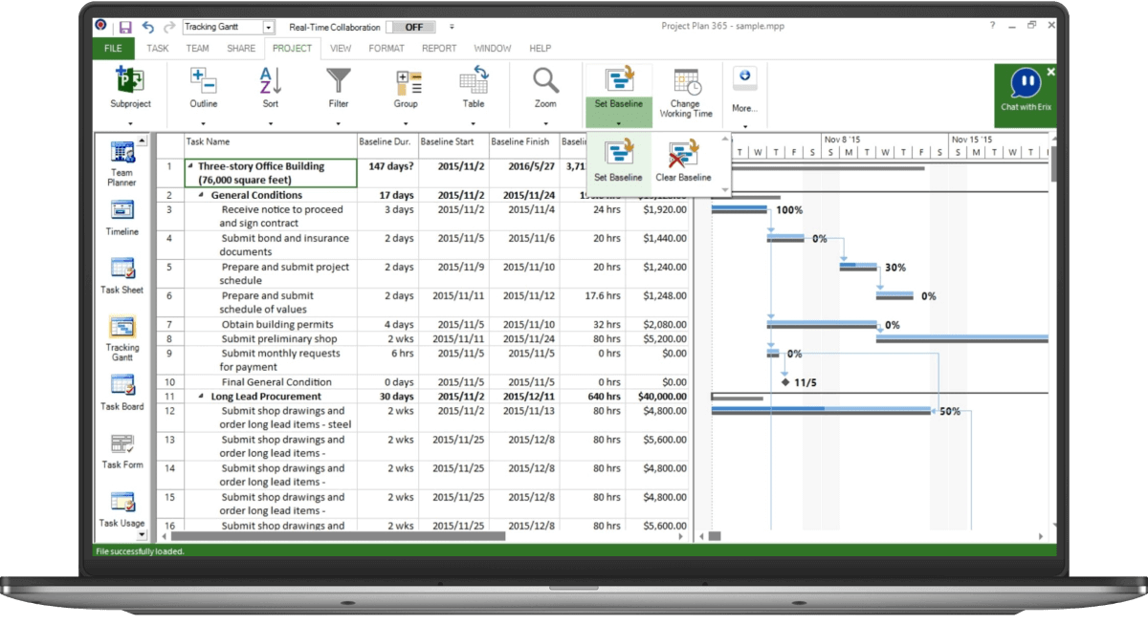Click the Save icon in the quick access toolbar
The height and width of the screenshot is (625, 1148).
[124, 27]
